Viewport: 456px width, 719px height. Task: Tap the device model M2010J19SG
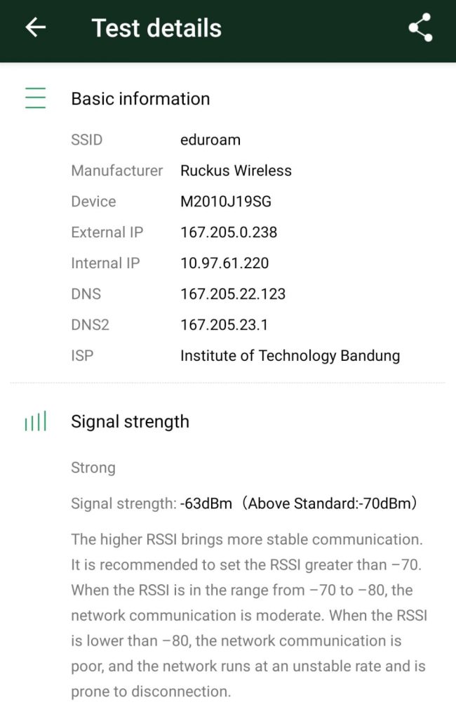pos(225,202)
